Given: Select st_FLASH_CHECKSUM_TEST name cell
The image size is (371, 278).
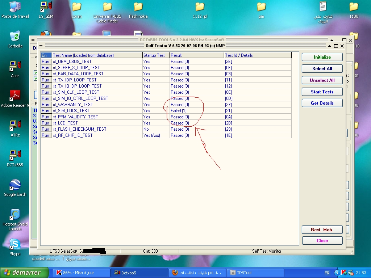Looking at the screenshot, I should coord(97,129).
